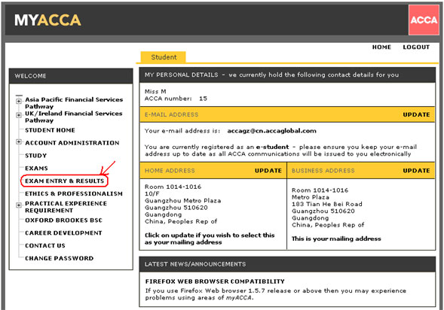Viewport: 444px width, 310px height.
Task: Expand the Account Administration tree node
Action: click(19, 142)
